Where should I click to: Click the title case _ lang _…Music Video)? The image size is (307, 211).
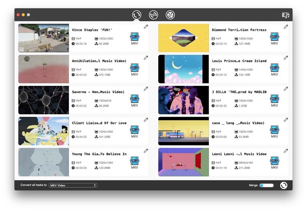click(x=238, y=123)
